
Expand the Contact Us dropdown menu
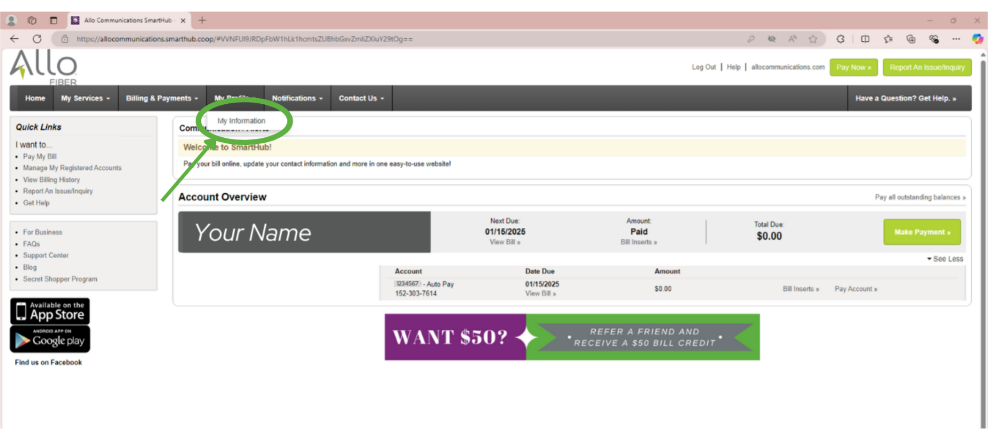tap(361, 98)
